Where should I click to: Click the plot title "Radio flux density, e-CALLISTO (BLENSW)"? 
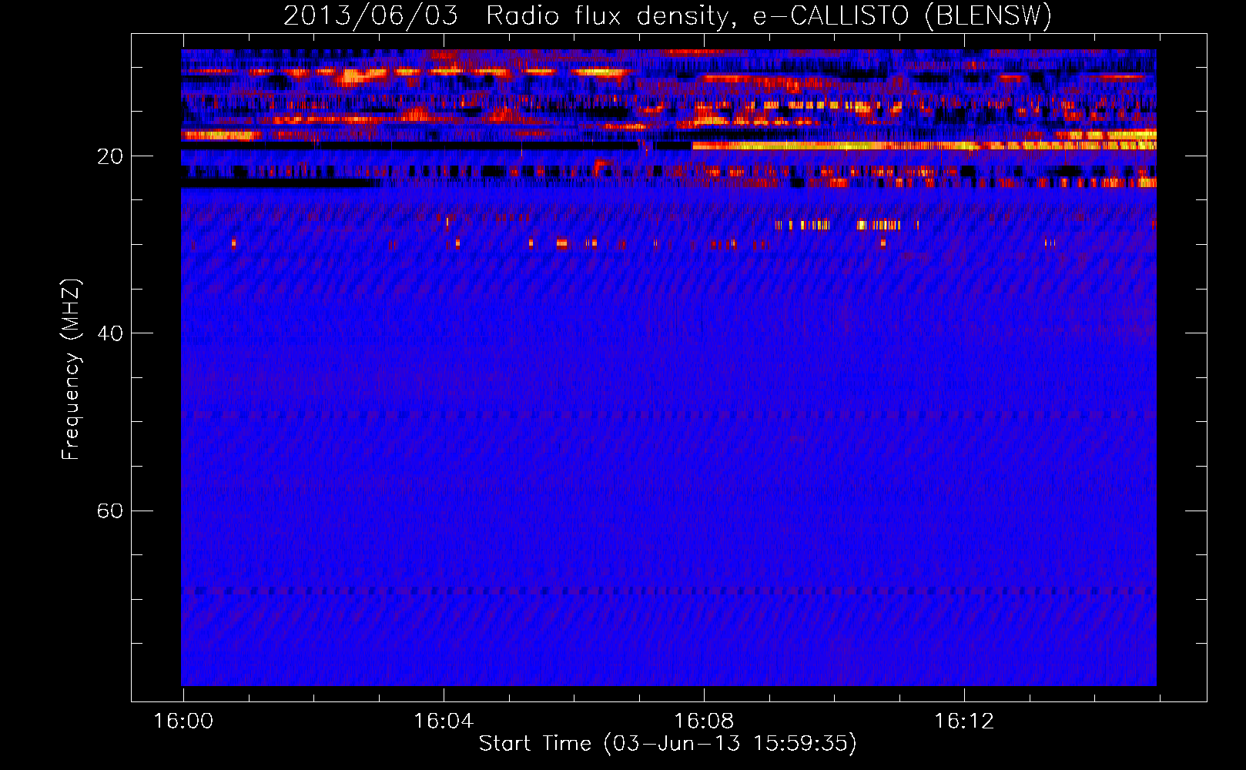tap(769, 16)
